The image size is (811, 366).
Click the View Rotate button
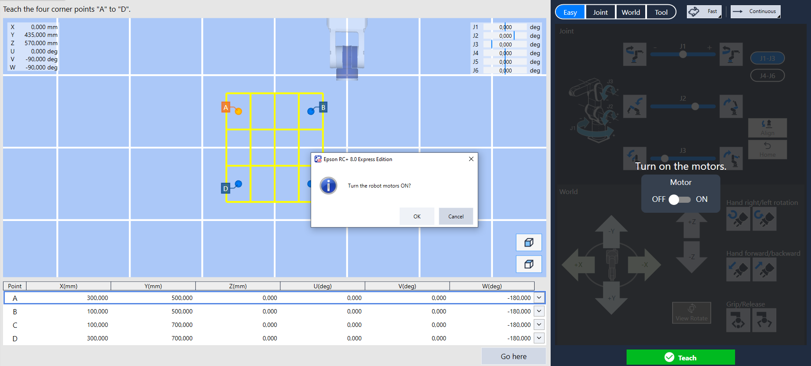pyautogui.click(x=692, y=313)
